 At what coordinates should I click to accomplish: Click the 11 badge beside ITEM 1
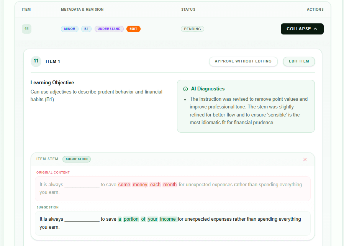[36, 61]
